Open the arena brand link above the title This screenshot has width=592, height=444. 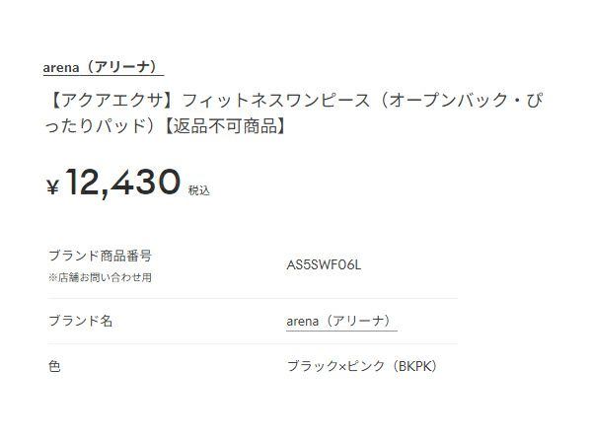[x=102, y=67]
